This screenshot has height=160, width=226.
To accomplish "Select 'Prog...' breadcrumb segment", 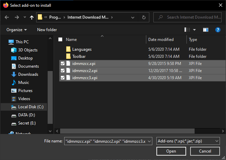I will point(55,17).
